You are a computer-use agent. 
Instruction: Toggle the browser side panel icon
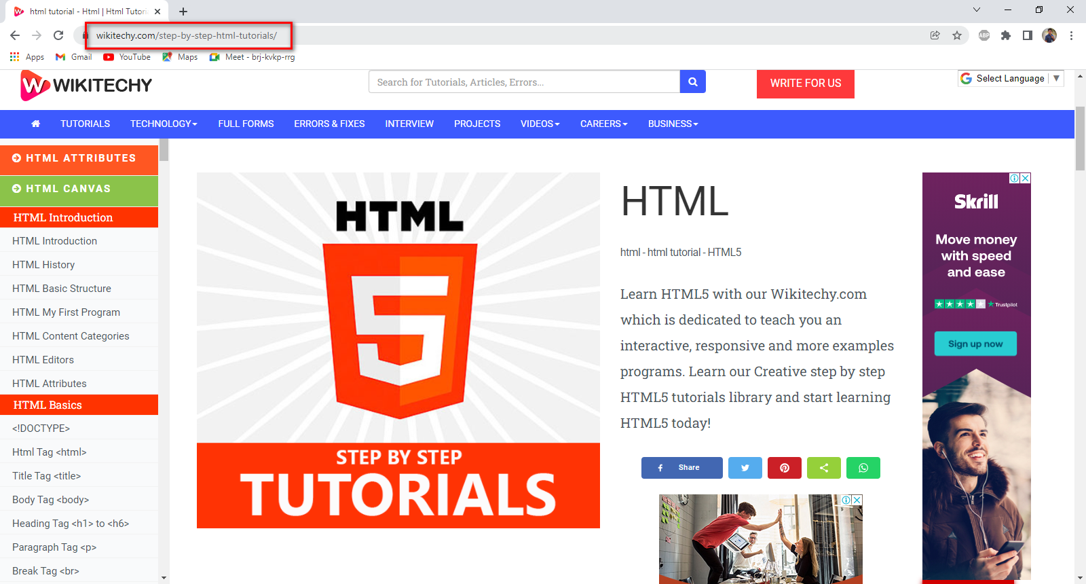1027,35
